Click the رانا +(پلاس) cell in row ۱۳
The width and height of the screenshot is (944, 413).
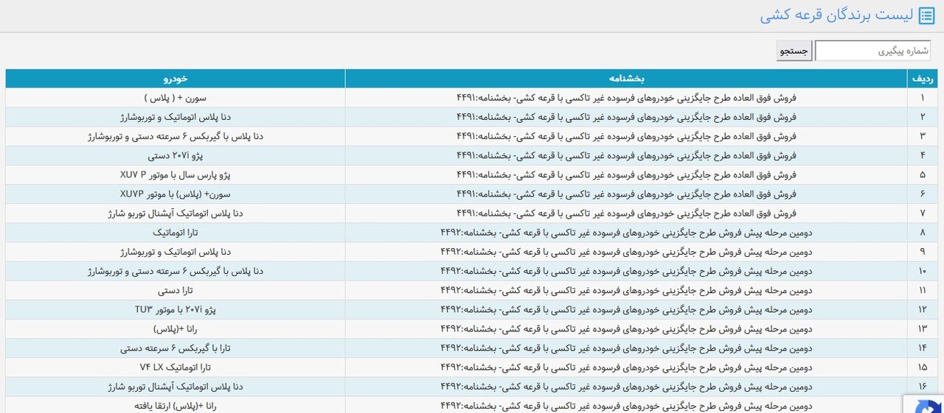coord(175,328)
